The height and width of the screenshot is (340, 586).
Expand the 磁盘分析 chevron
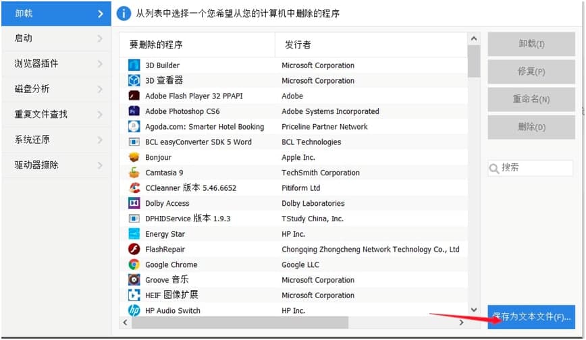click(x=100, y=89)
